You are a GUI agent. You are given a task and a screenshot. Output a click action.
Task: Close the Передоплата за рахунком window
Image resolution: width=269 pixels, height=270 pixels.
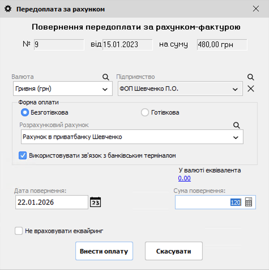pos(256,9)
